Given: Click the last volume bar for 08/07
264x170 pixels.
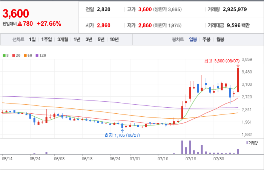Looking at the screenshot, I should 238,151.
